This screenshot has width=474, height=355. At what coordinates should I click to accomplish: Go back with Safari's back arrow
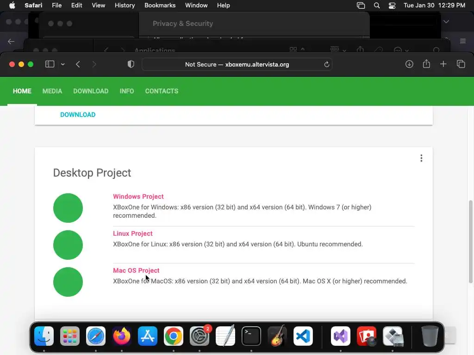point(78,64)
